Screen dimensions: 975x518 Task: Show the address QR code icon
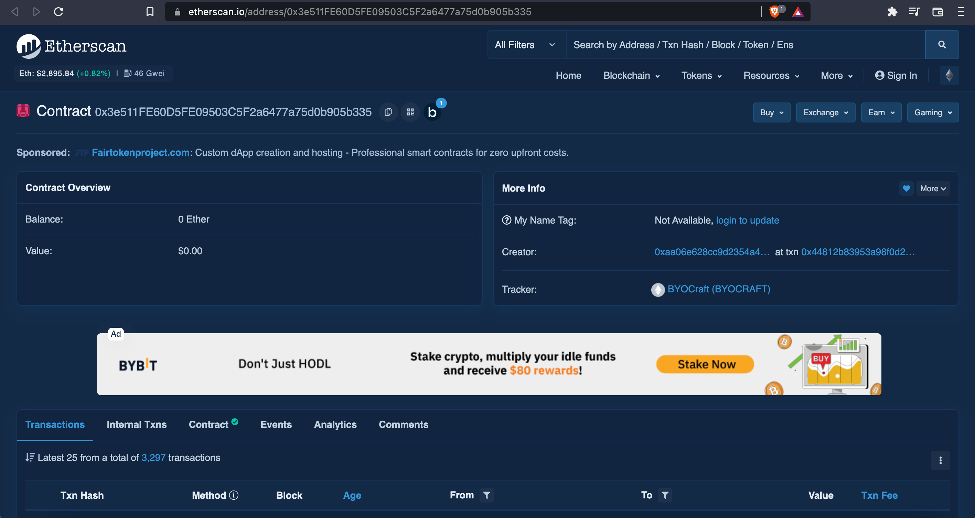410,112
